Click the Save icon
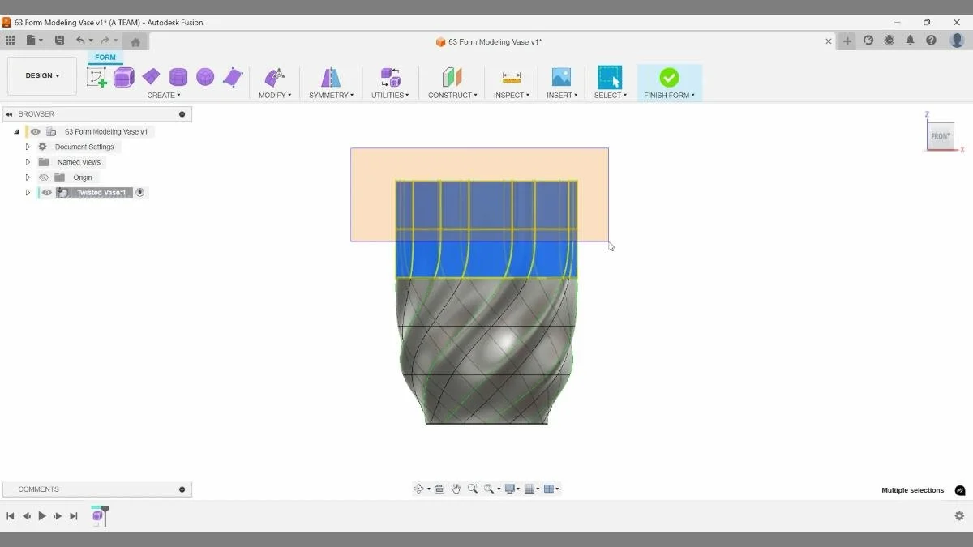 pos(59,41)
